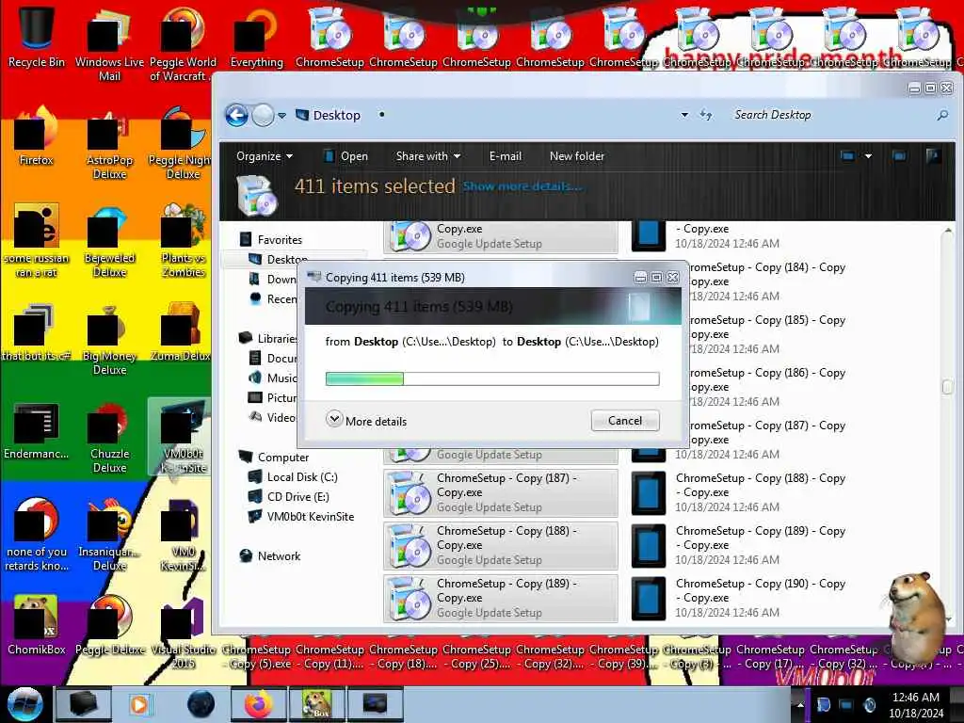Click the help icon in Explorer toolbar
This screenshot has height=723, width=964.
[x=933, y=156]
